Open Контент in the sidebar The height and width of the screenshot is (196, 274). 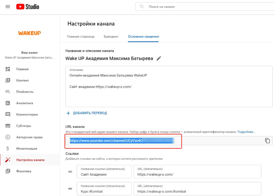(23, 81)
